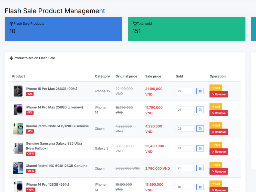Click lightning icon beside Products are on Flash Sale

12,58
